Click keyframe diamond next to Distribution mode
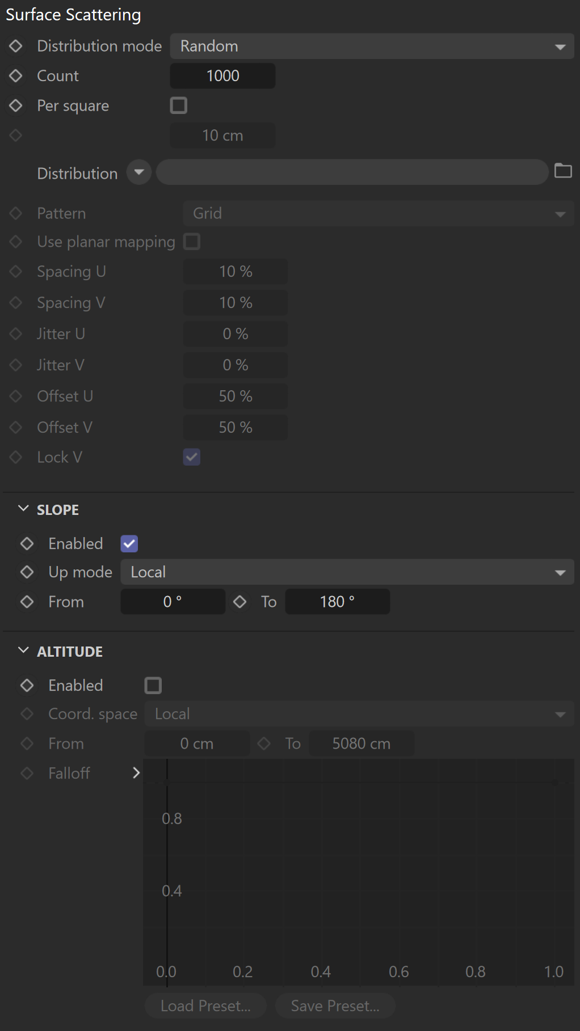This screenshot has height=1031, width=580. point(16,46)
